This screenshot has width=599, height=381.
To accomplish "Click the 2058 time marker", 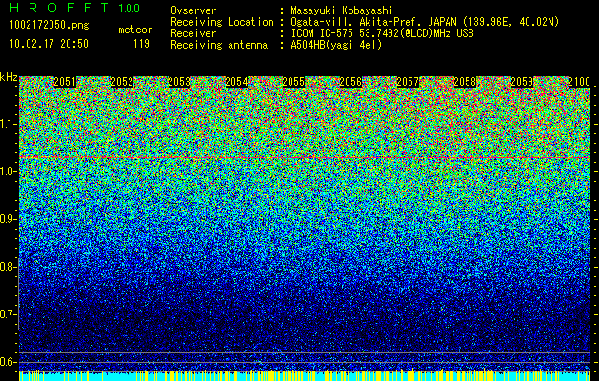I will pos(465,81).
